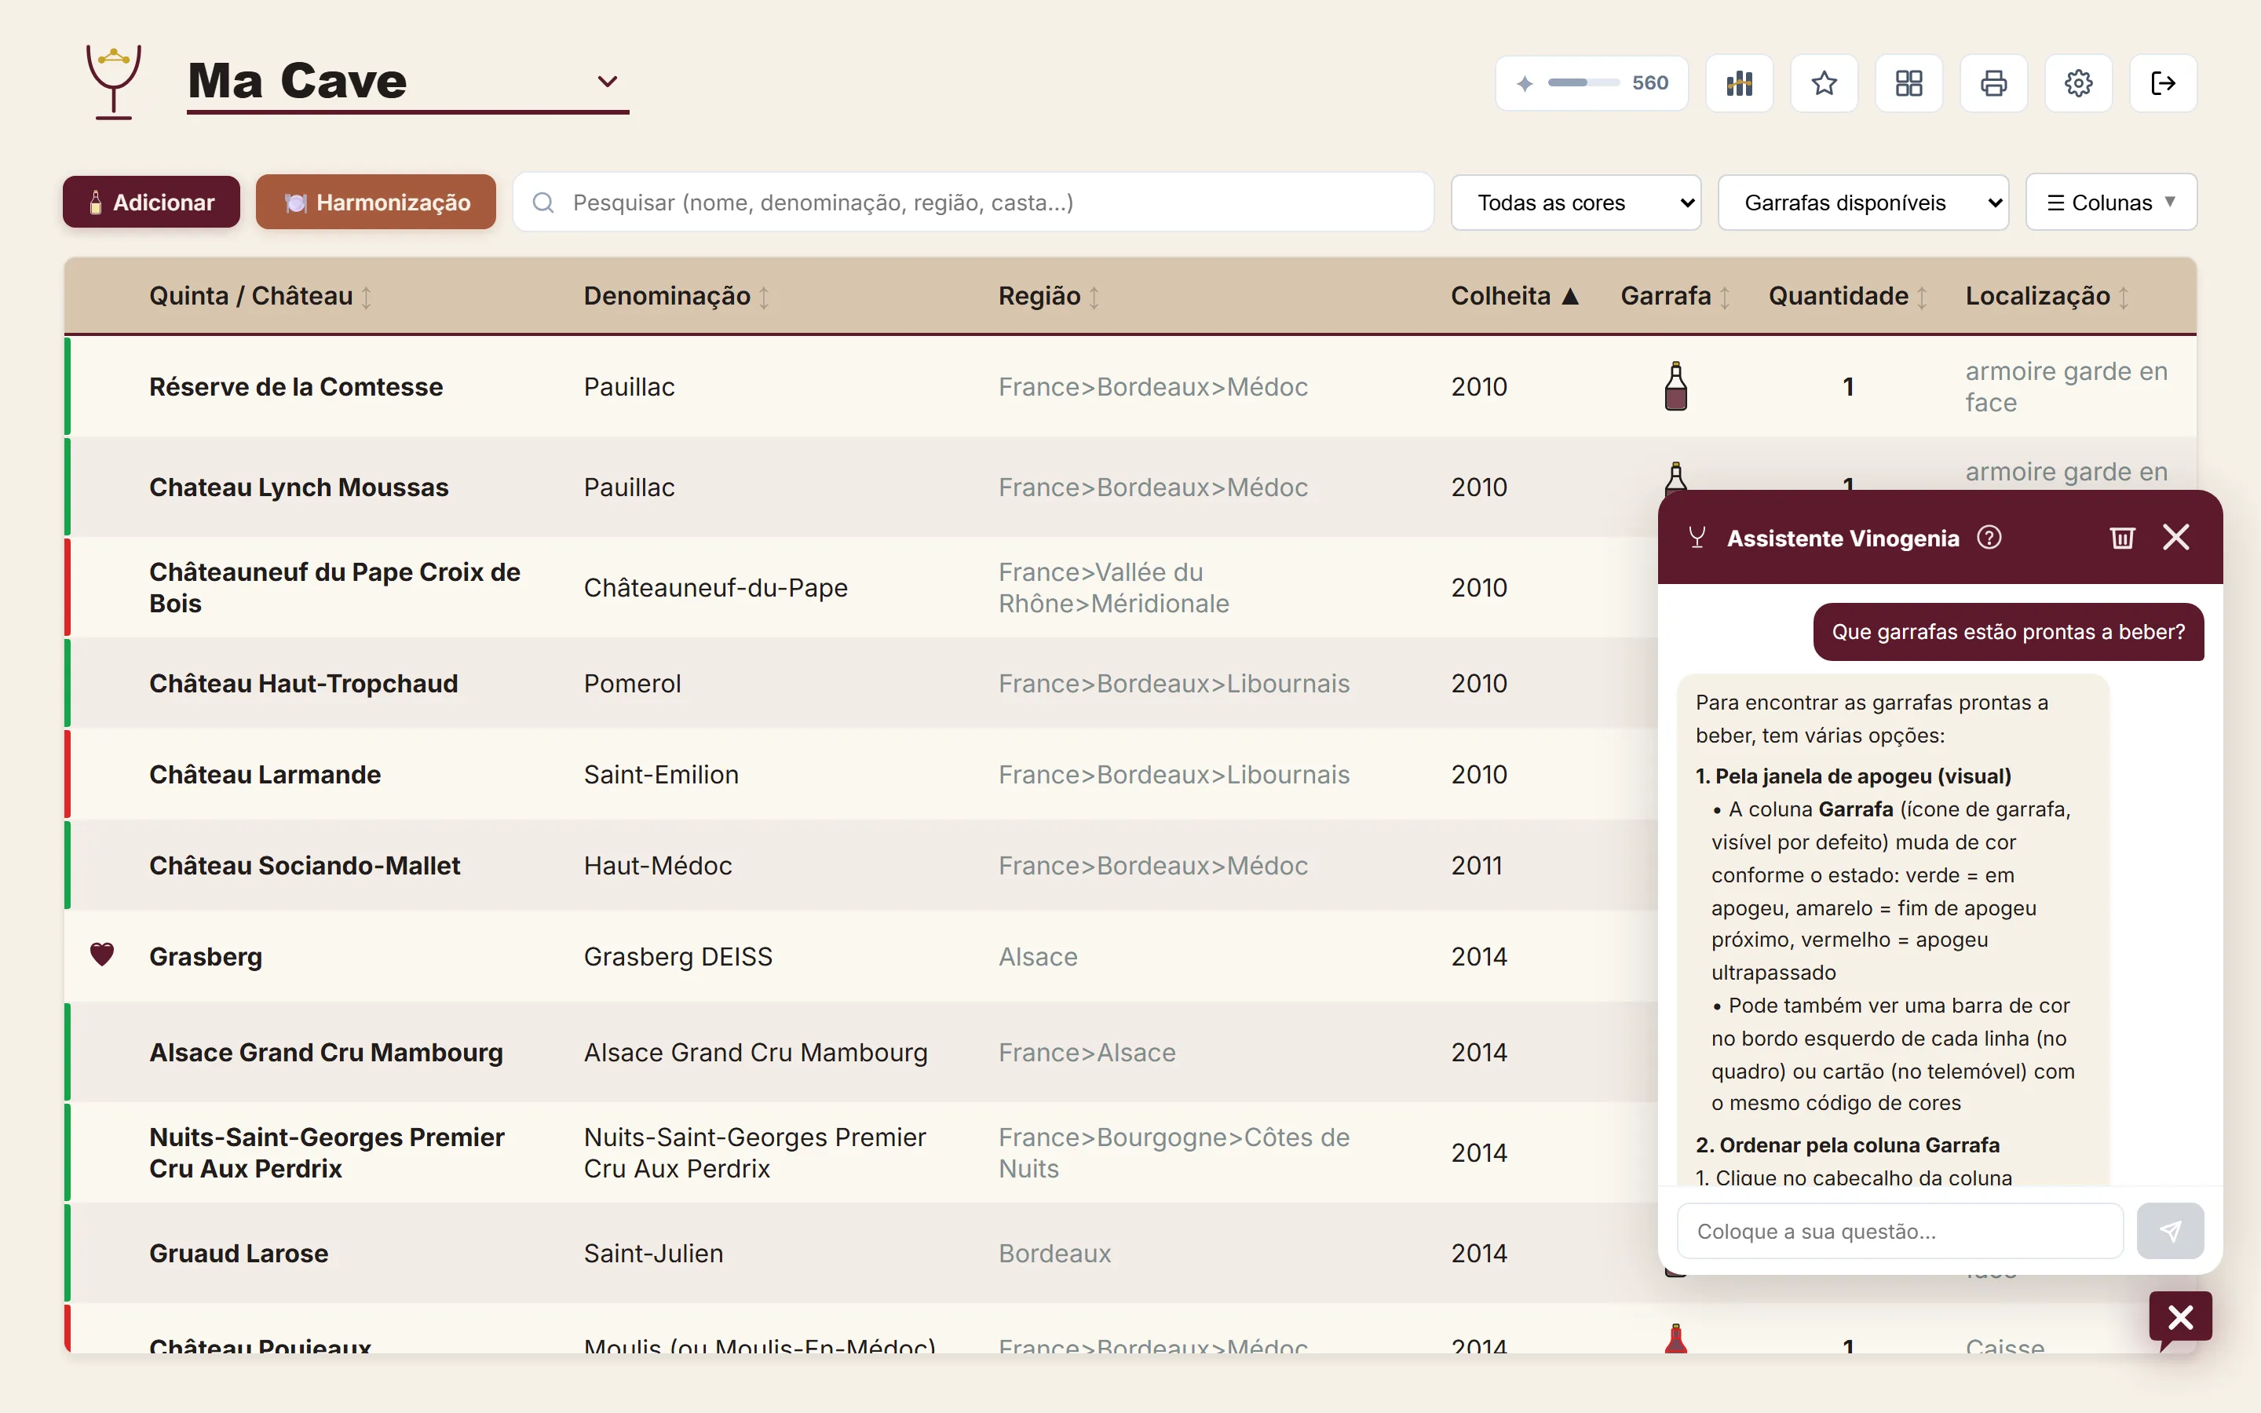The height and width of the screenshot is (1413, 2261).
Task: Click the user message about garrafas prontas
Action: [x=2007, y=632]
